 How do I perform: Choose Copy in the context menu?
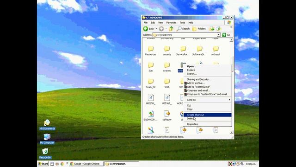tap(208, 109)
